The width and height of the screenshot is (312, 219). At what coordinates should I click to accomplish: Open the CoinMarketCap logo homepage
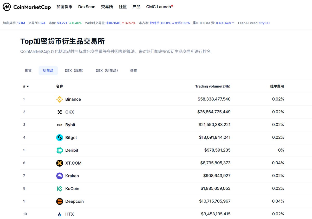tap(27, 7)
